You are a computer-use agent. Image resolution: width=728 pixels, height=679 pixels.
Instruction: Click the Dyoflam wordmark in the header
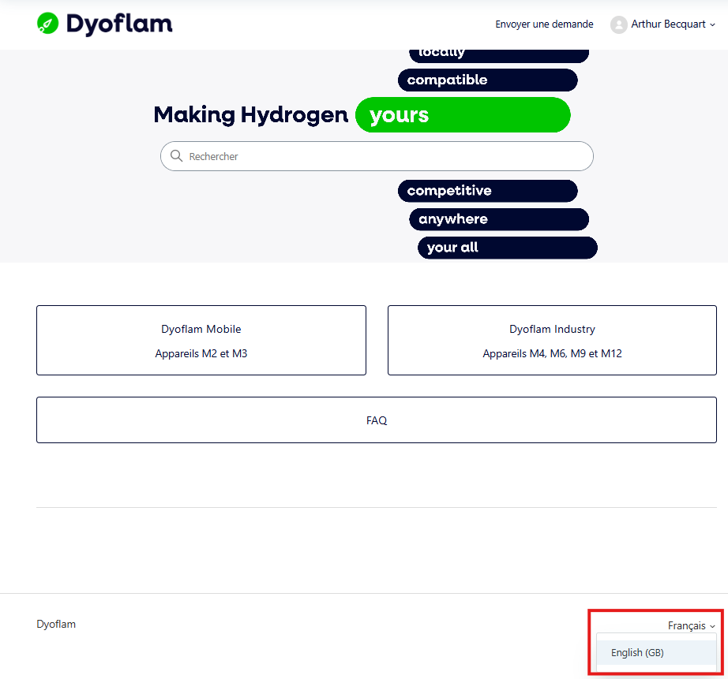(119, 24)
